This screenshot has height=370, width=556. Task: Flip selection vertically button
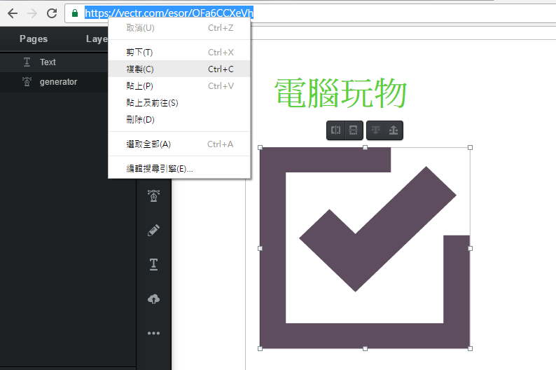354,130
